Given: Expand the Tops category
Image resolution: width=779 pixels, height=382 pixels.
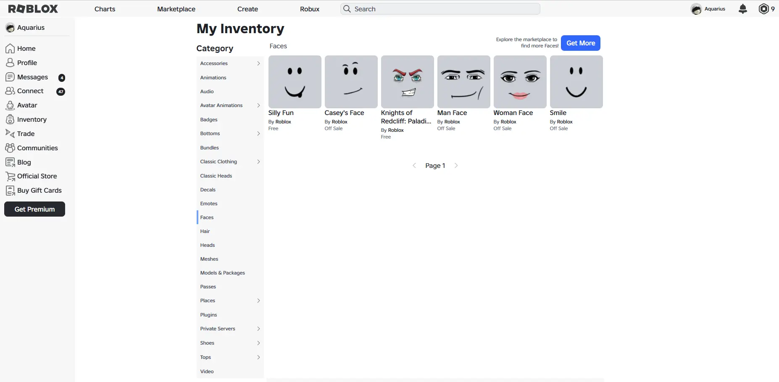Looking at the screenshot, I should 258,357.
